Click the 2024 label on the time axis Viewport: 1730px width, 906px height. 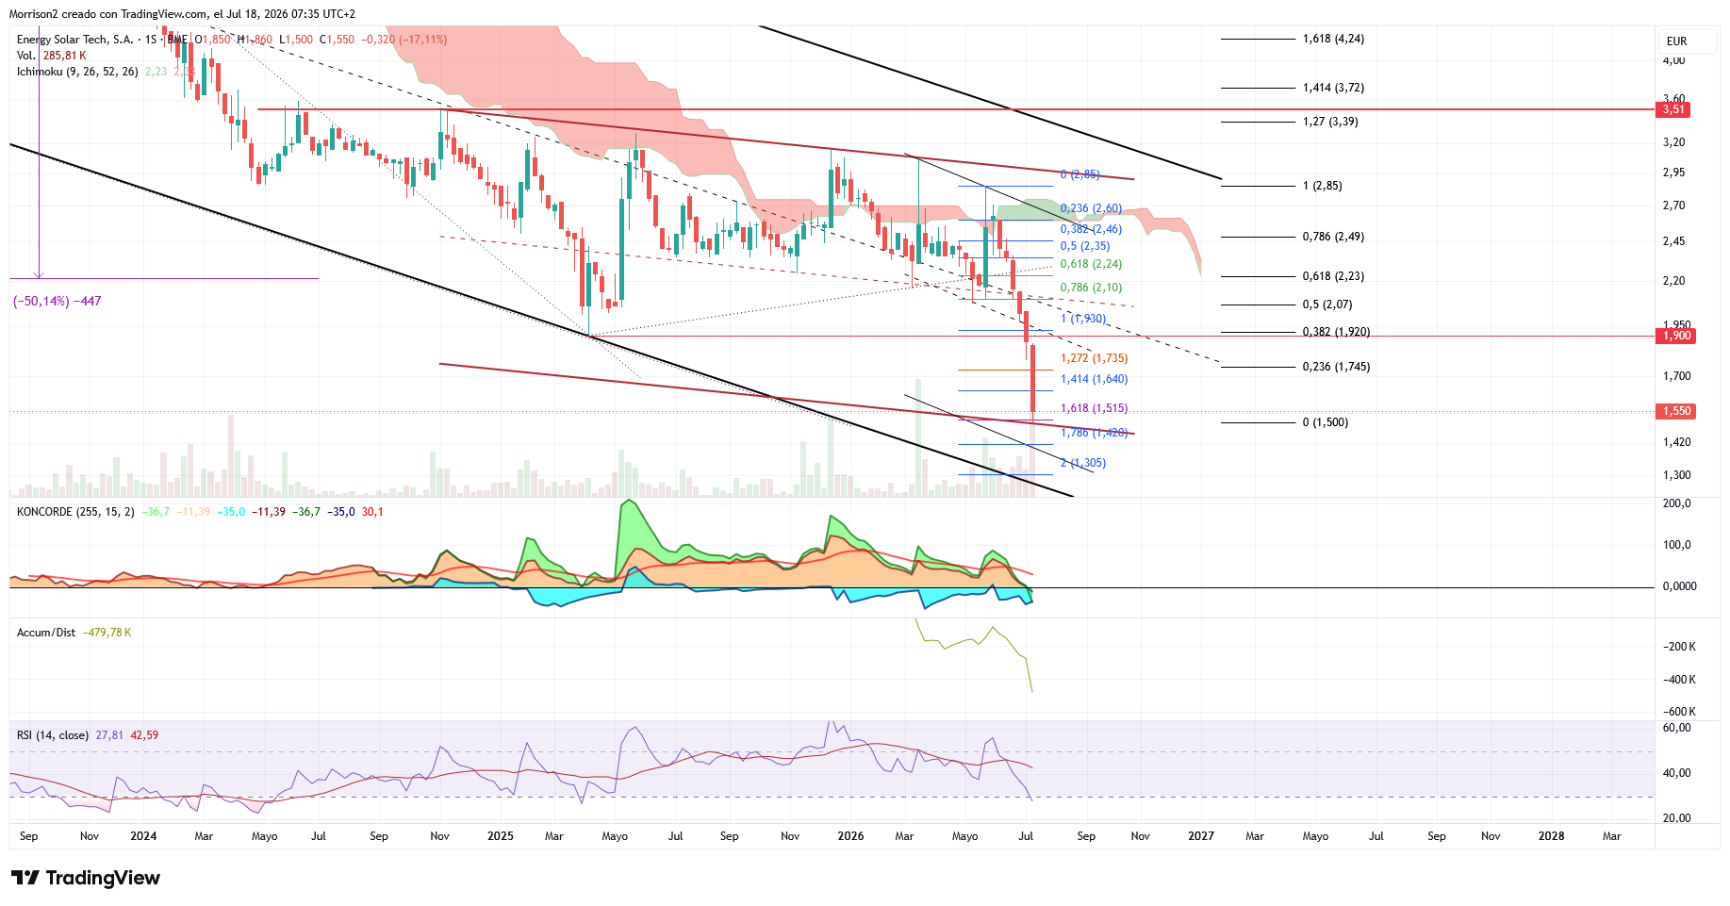(x=143, y=836)
